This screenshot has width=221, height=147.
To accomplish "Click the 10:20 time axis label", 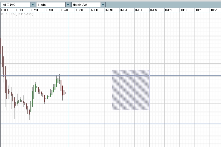I will pyautogui.click(x=214, y=10).
